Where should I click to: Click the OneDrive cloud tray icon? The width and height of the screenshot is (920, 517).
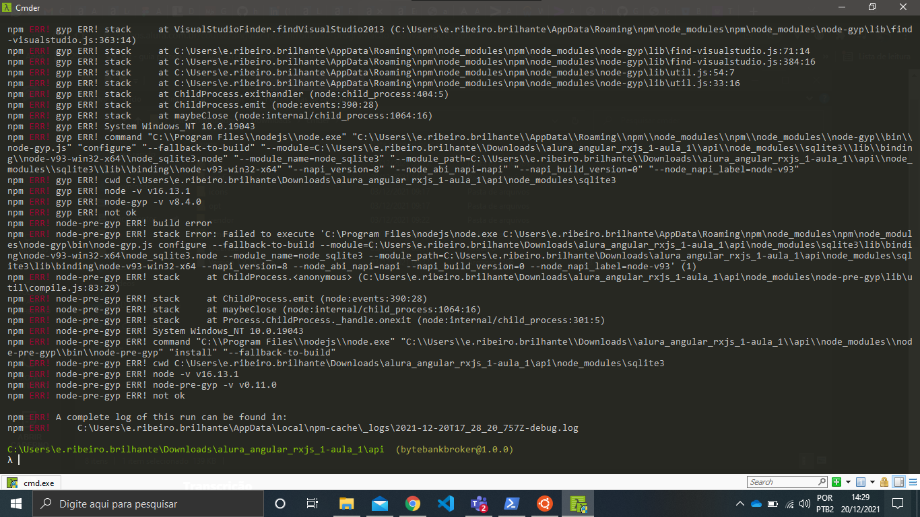coord(756,504)
